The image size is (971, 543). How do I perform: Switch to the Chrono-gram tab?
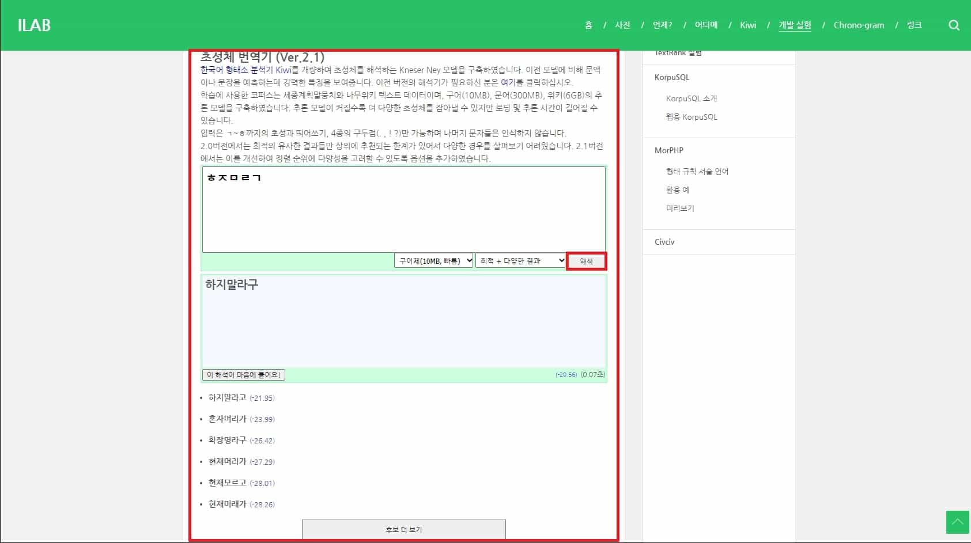[x=859, y=25]
